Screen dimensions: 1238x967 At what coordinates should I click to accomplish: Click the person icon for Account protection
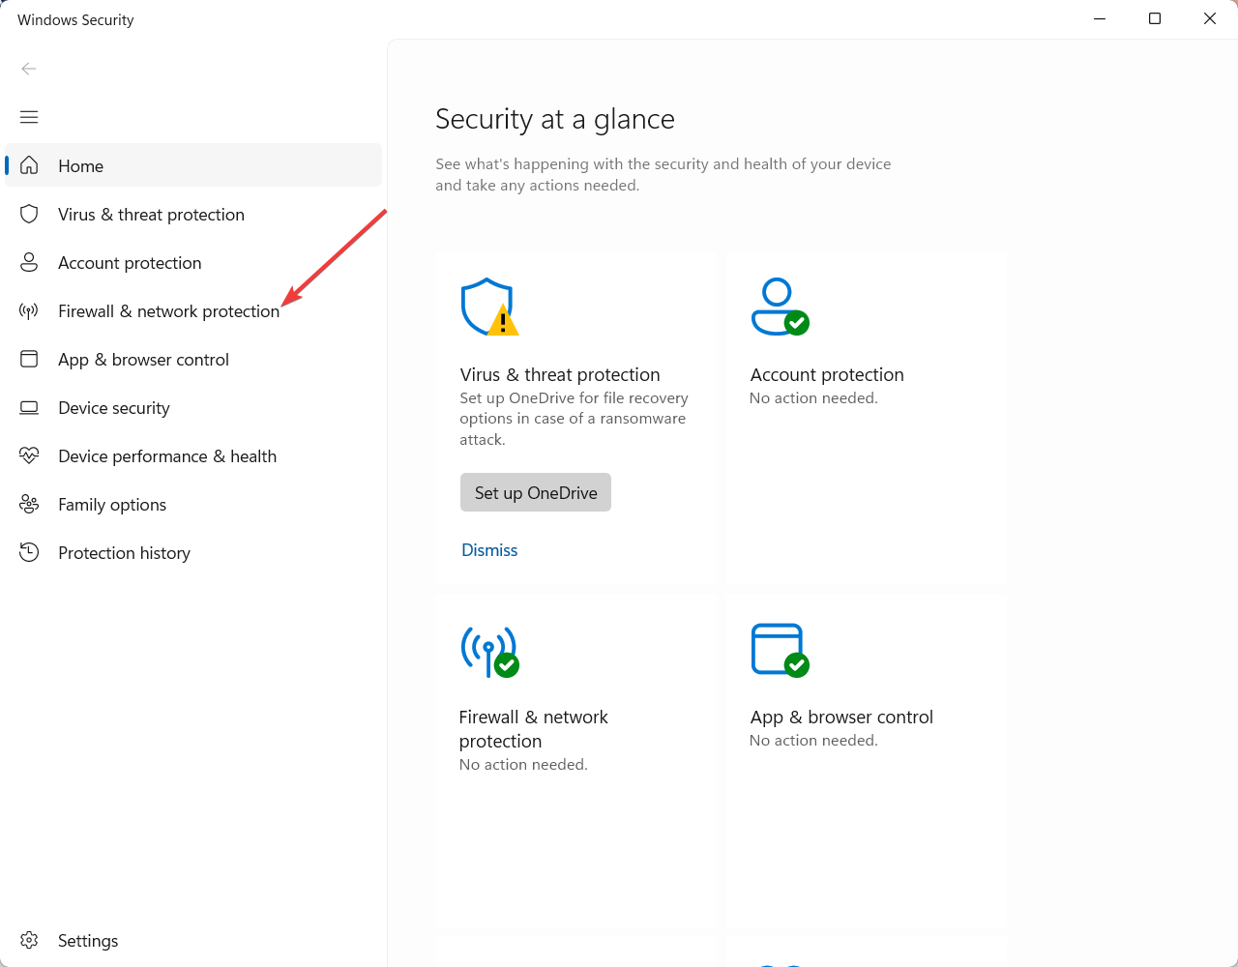(29, 262)
